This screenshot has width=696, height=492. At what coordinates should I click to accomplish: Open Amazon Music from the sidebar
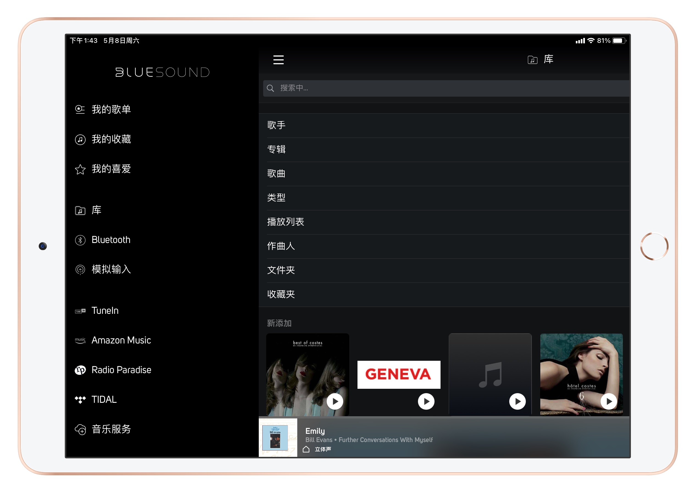[80, 340]
